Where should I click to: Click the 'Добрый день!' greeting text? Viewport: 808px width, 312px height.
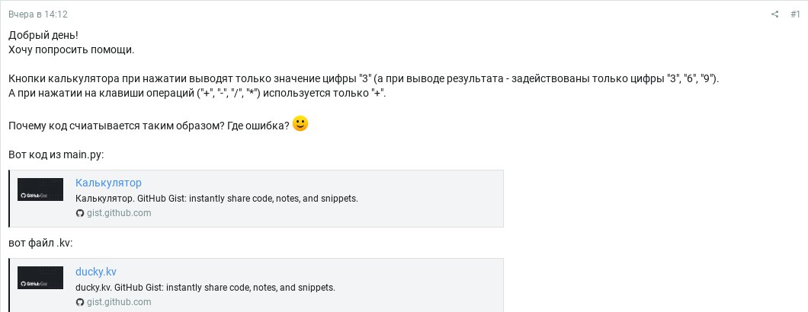(43, 36)
